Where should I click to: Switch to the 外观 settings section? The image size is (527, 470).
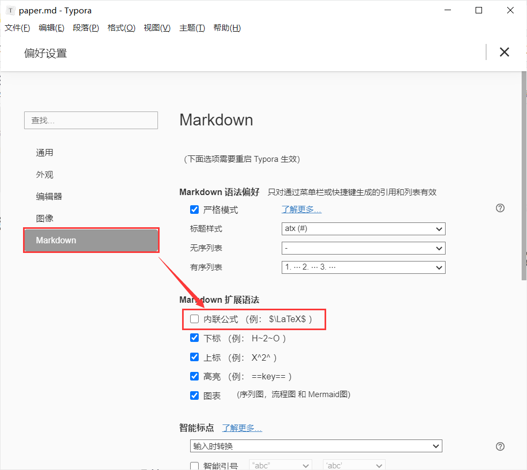click(44, 174)
